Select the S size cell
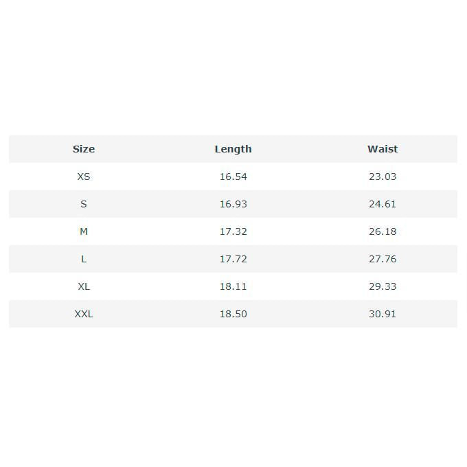 click(84, 204)
